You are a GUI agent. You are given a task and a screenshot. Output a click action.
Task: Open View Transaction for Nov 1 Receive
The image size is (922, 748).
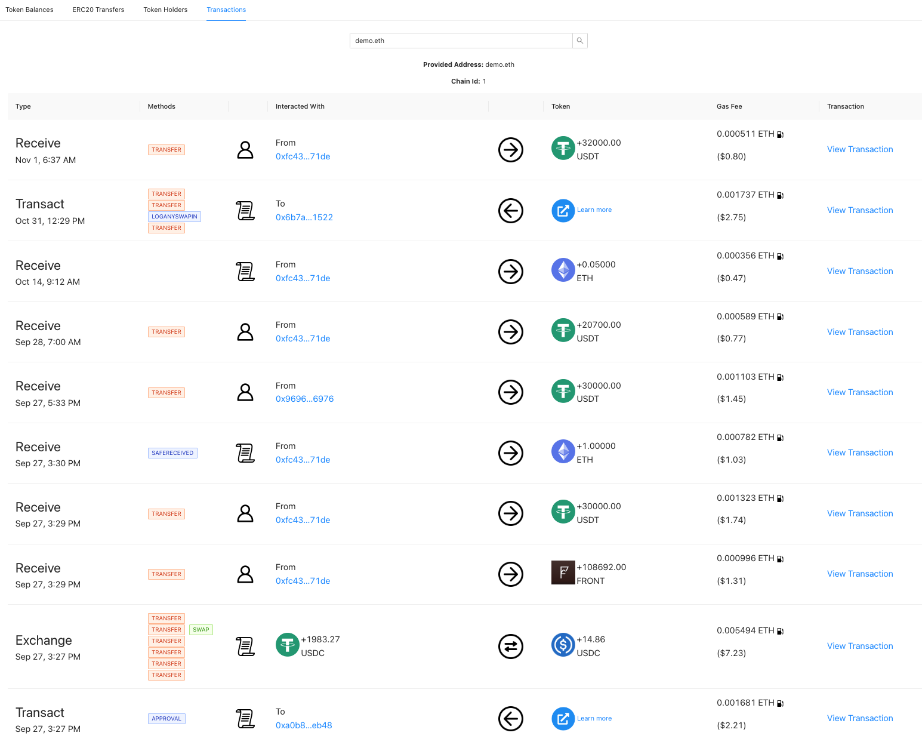click(x=859, y=149)
